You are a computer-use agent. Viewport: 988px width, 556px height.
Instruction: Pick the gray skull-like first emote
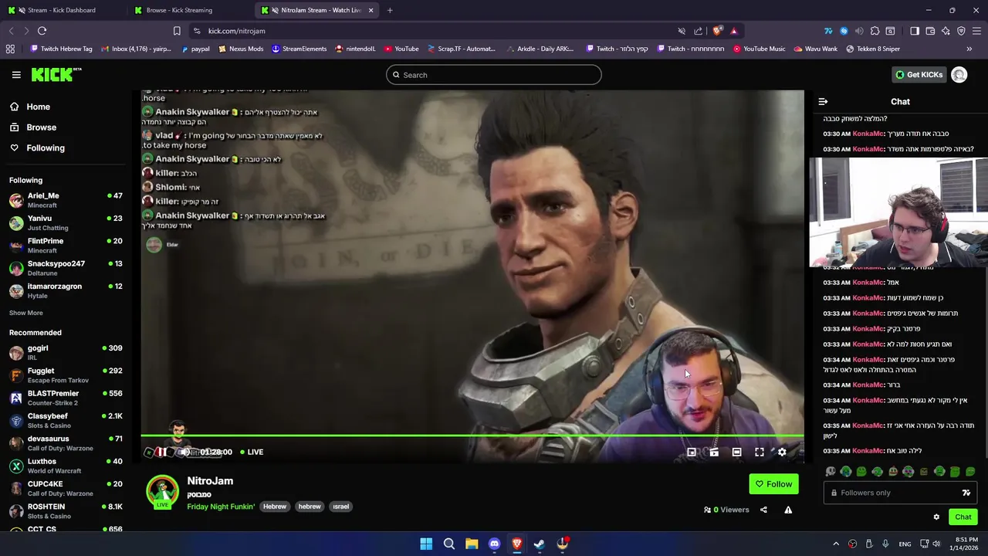pos(831,471)
